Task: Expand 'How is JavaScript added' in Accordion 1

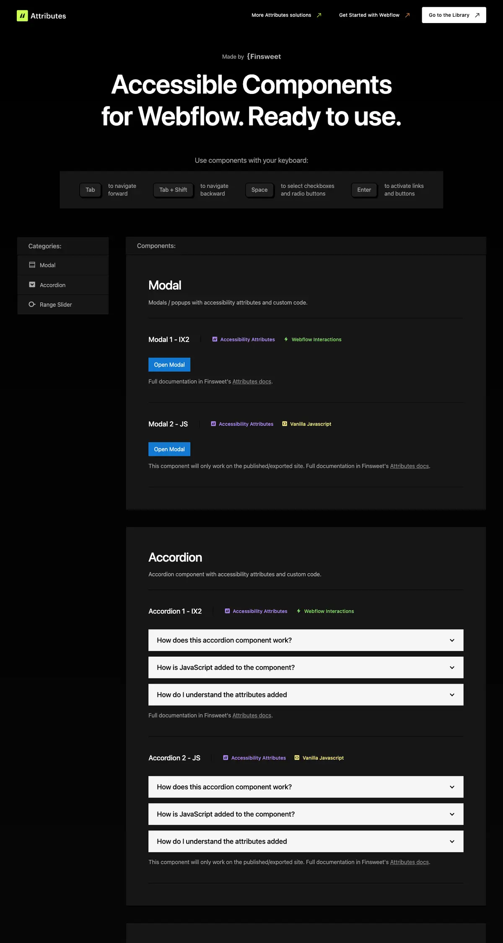Action: 306,668
